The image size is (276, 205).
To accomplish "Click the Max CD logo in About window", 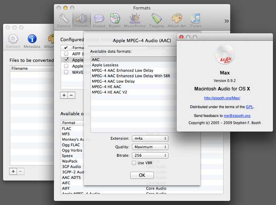I will point(225,55).
